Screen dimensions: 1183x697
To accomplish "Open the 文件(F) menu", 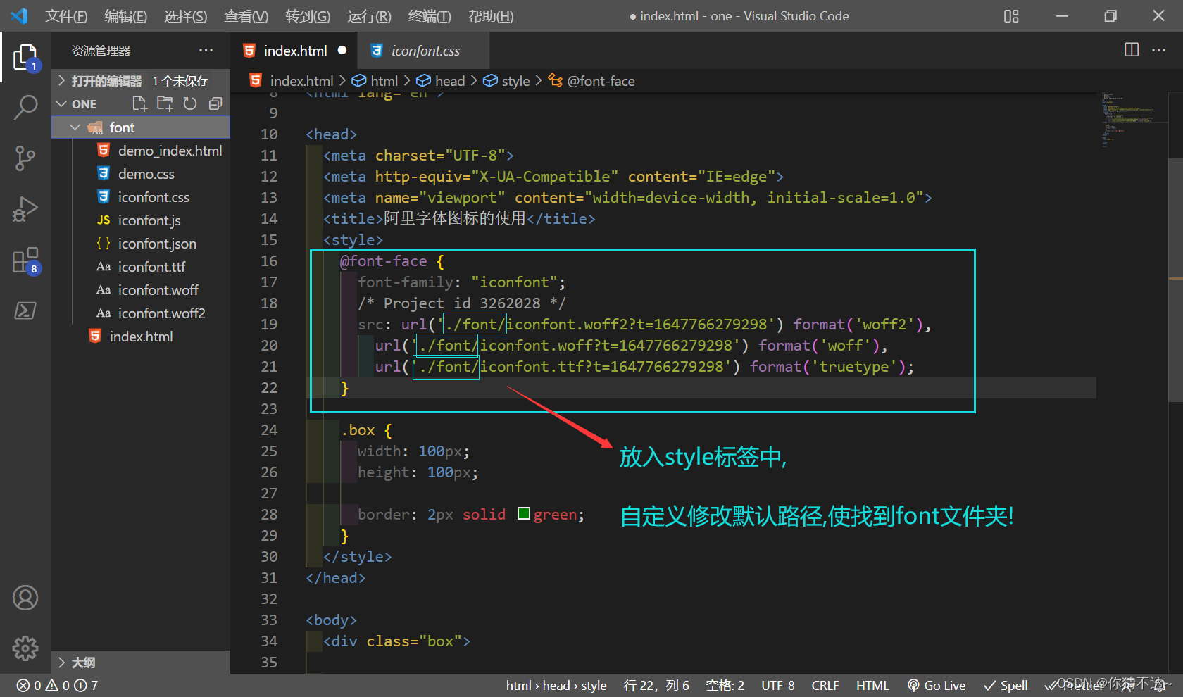I will (x=66, y=15).
